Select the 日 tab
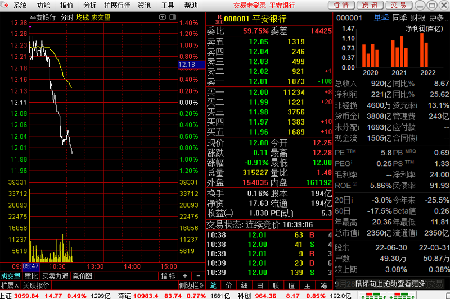This screenshot has width=450, height=299. [x=260, y=286]
